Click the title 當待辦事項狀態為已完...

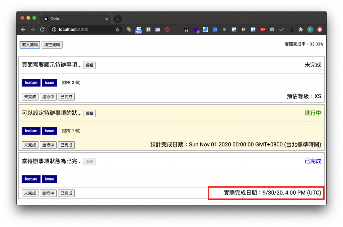coord(52,161)
